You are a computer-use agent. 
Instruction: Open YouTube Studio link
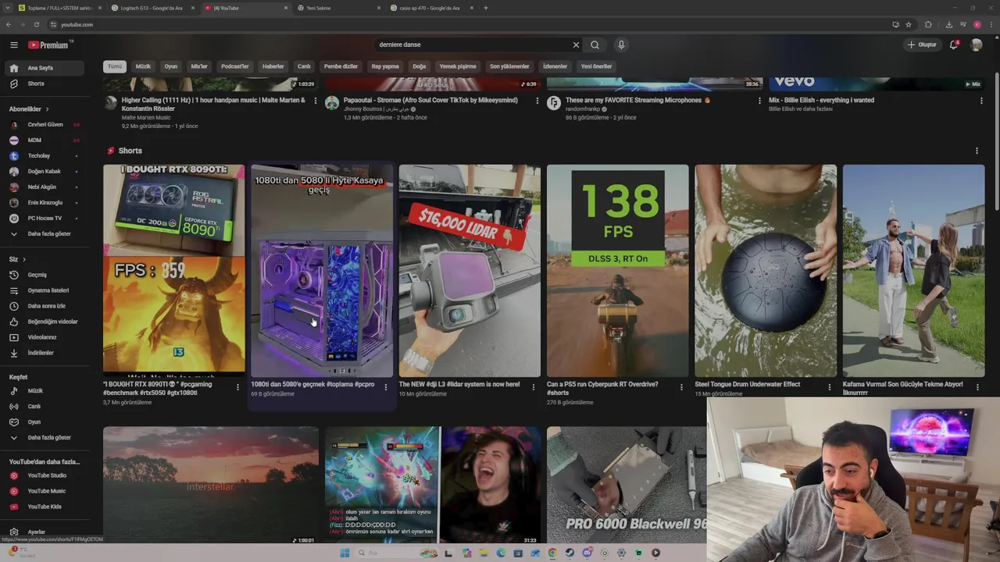click(x=45, y=475)
